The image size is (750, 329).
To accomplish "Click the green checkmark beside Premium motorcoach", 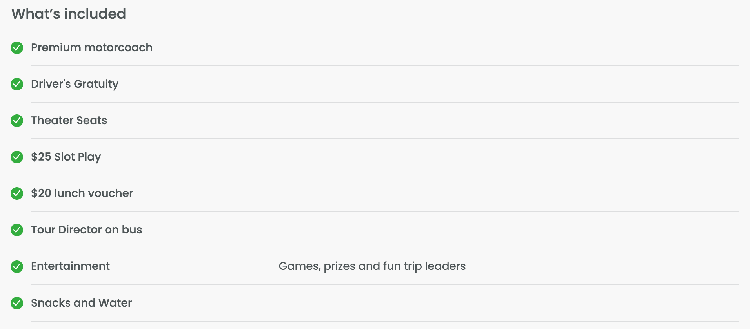I will (x=17, y=48).
